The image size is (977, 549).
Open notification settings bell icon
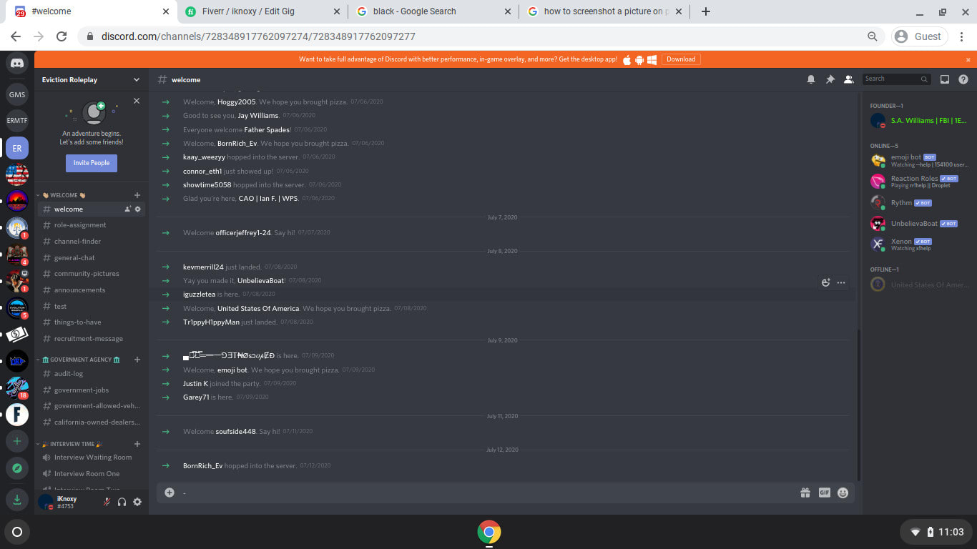811,79
